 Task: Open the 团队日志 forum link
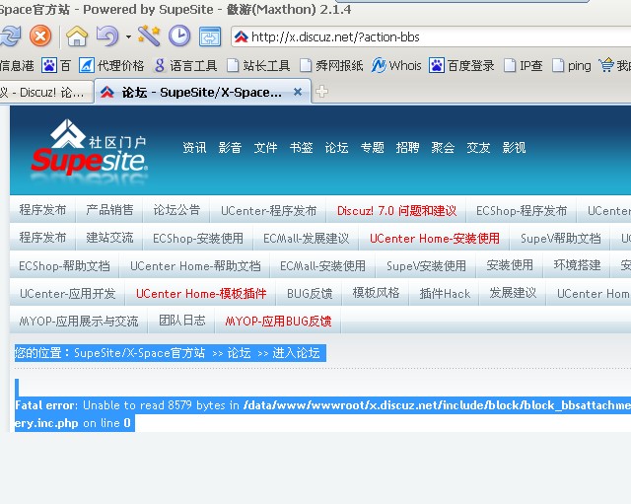[181, 320]
